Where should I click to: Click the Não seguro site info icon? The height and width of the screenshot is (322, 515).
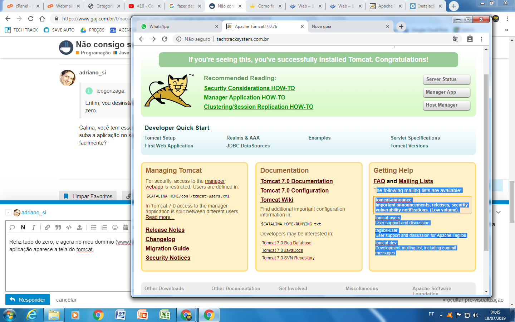coord(179,39)
